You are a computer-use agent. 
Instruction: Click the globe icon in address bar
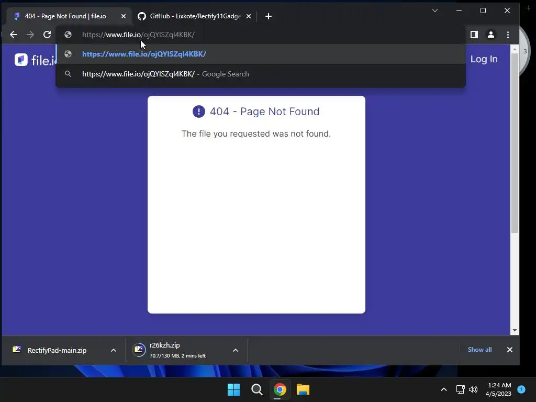pyautogui.click(x=68, y=35)
